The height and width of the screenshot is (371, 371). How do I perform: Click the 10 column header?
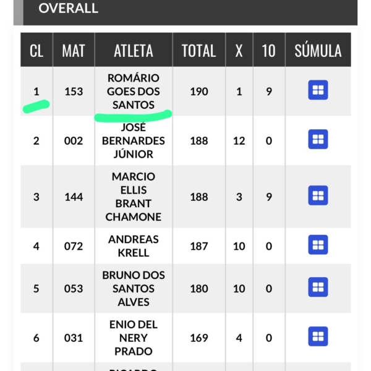pos(268,51)
